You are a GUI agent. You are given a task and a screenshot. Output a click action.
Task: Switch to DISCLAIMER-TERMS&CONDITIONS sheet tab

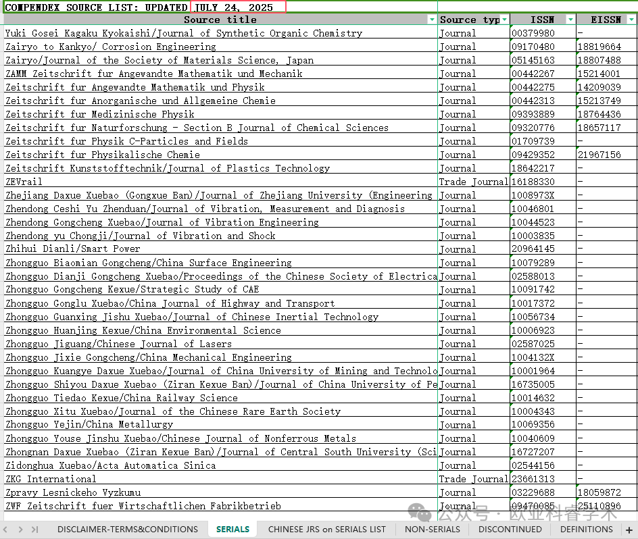pyautogui.click(x=128, y=530)
